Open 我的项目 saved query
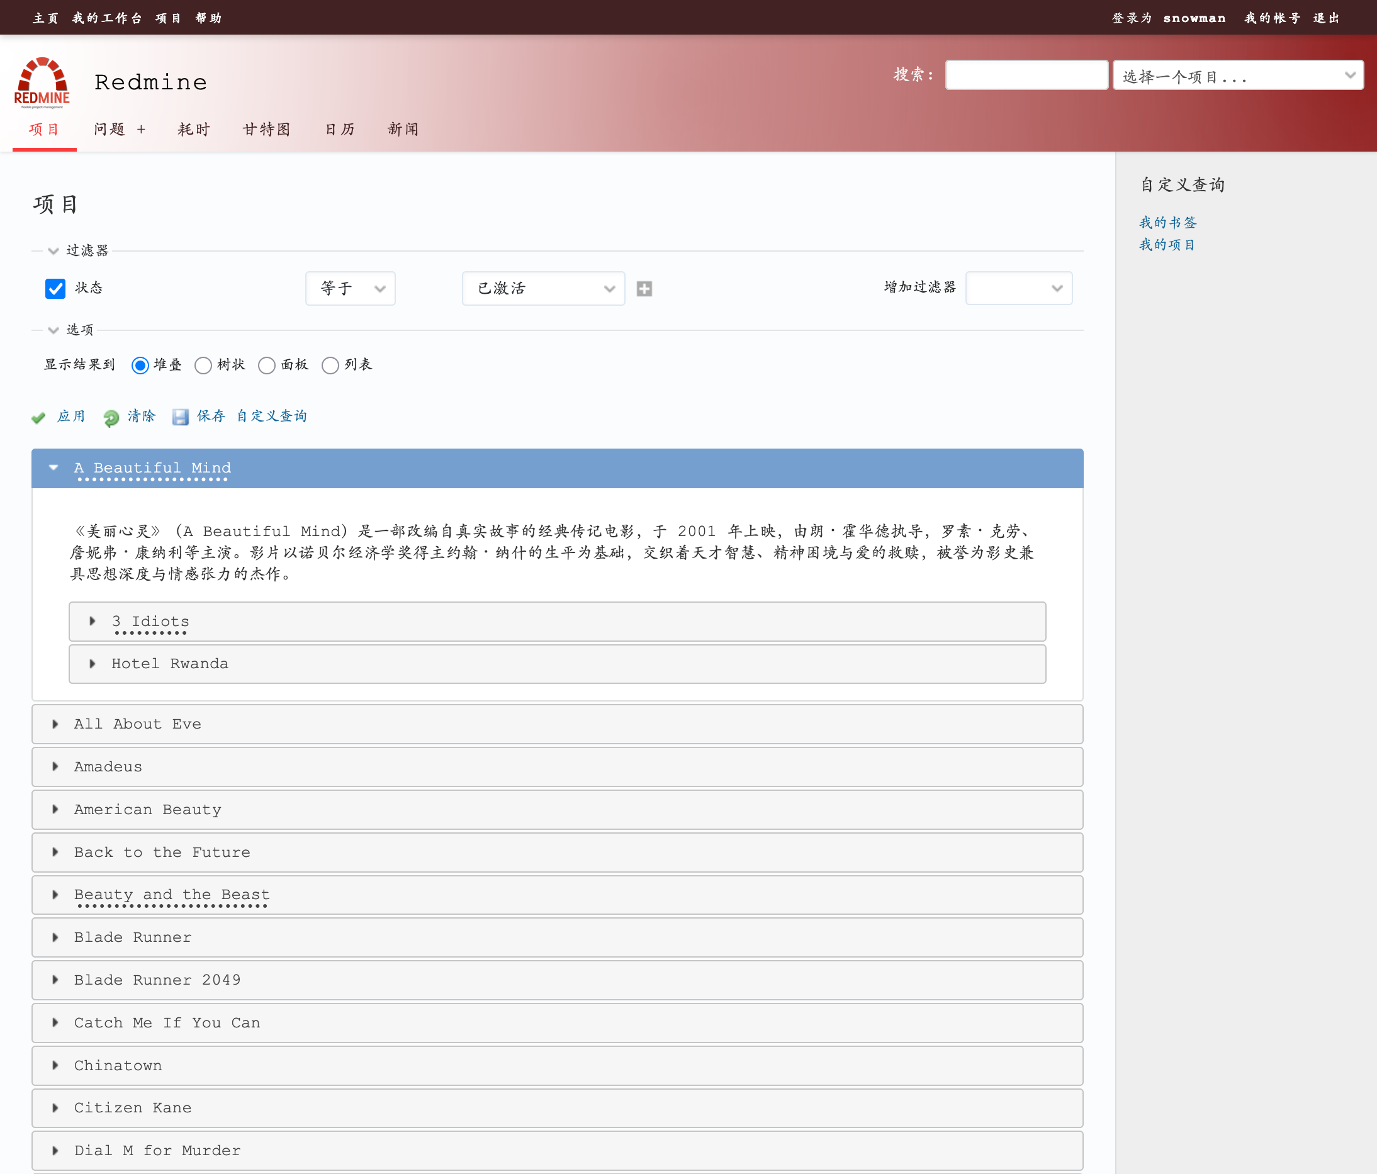1377x1174 pixels. tap(1167, 245)
